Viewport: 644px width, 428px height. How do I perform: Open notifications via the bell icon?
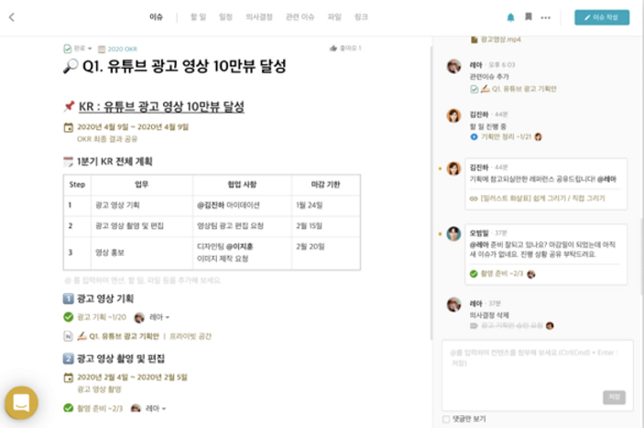tap(510, 17)
